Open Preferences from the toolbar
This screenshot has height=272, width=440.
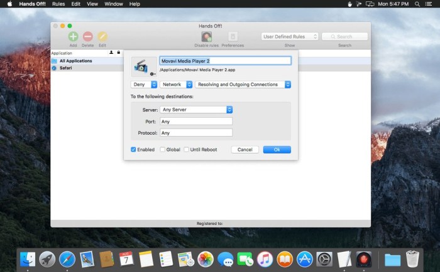[233, 37]
